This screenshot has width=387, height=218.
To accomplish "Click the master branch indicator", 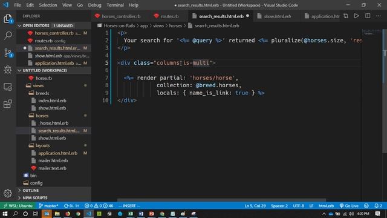I will 48,206.
